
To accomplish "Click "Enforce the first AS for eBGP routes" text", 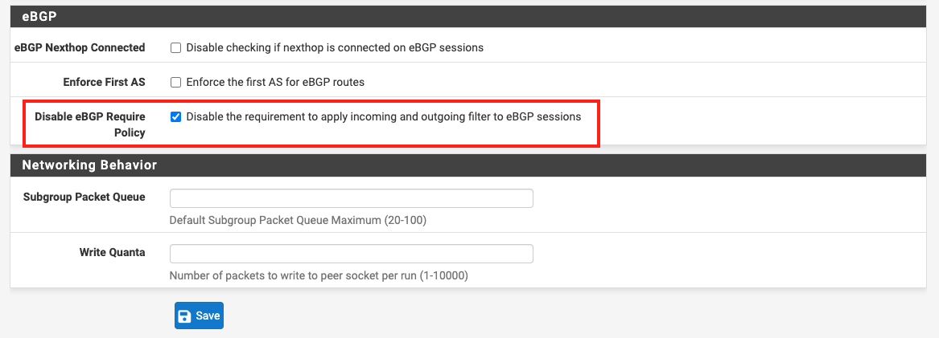I will tap(275, 82).
